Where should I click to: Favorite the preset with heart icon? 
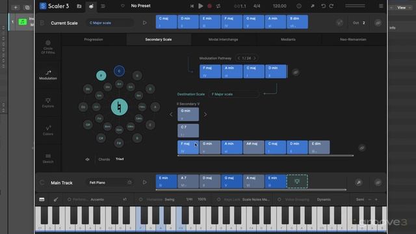[123, 6]
